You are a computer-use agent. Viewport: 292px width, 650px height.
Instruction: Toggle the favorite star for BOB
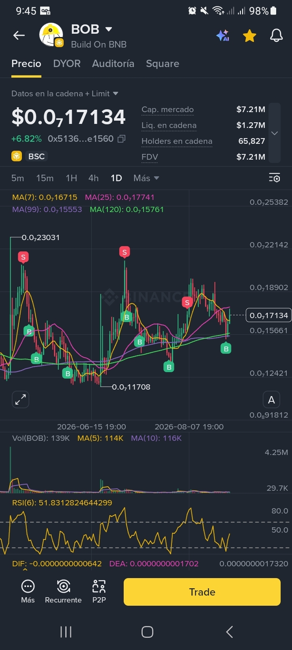(249, 36)
